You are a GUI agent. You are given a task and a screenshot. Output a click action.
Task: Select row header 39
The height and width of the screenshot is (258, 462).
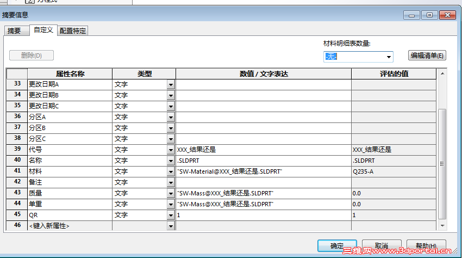tap(17, 150)
